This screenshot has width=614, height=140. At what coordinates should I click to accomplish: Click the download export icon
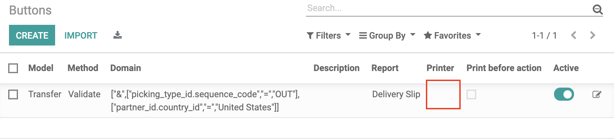117,35
